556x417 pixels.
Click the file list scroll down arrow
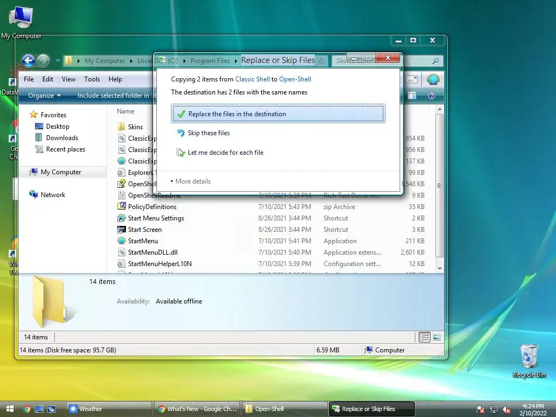440,268
